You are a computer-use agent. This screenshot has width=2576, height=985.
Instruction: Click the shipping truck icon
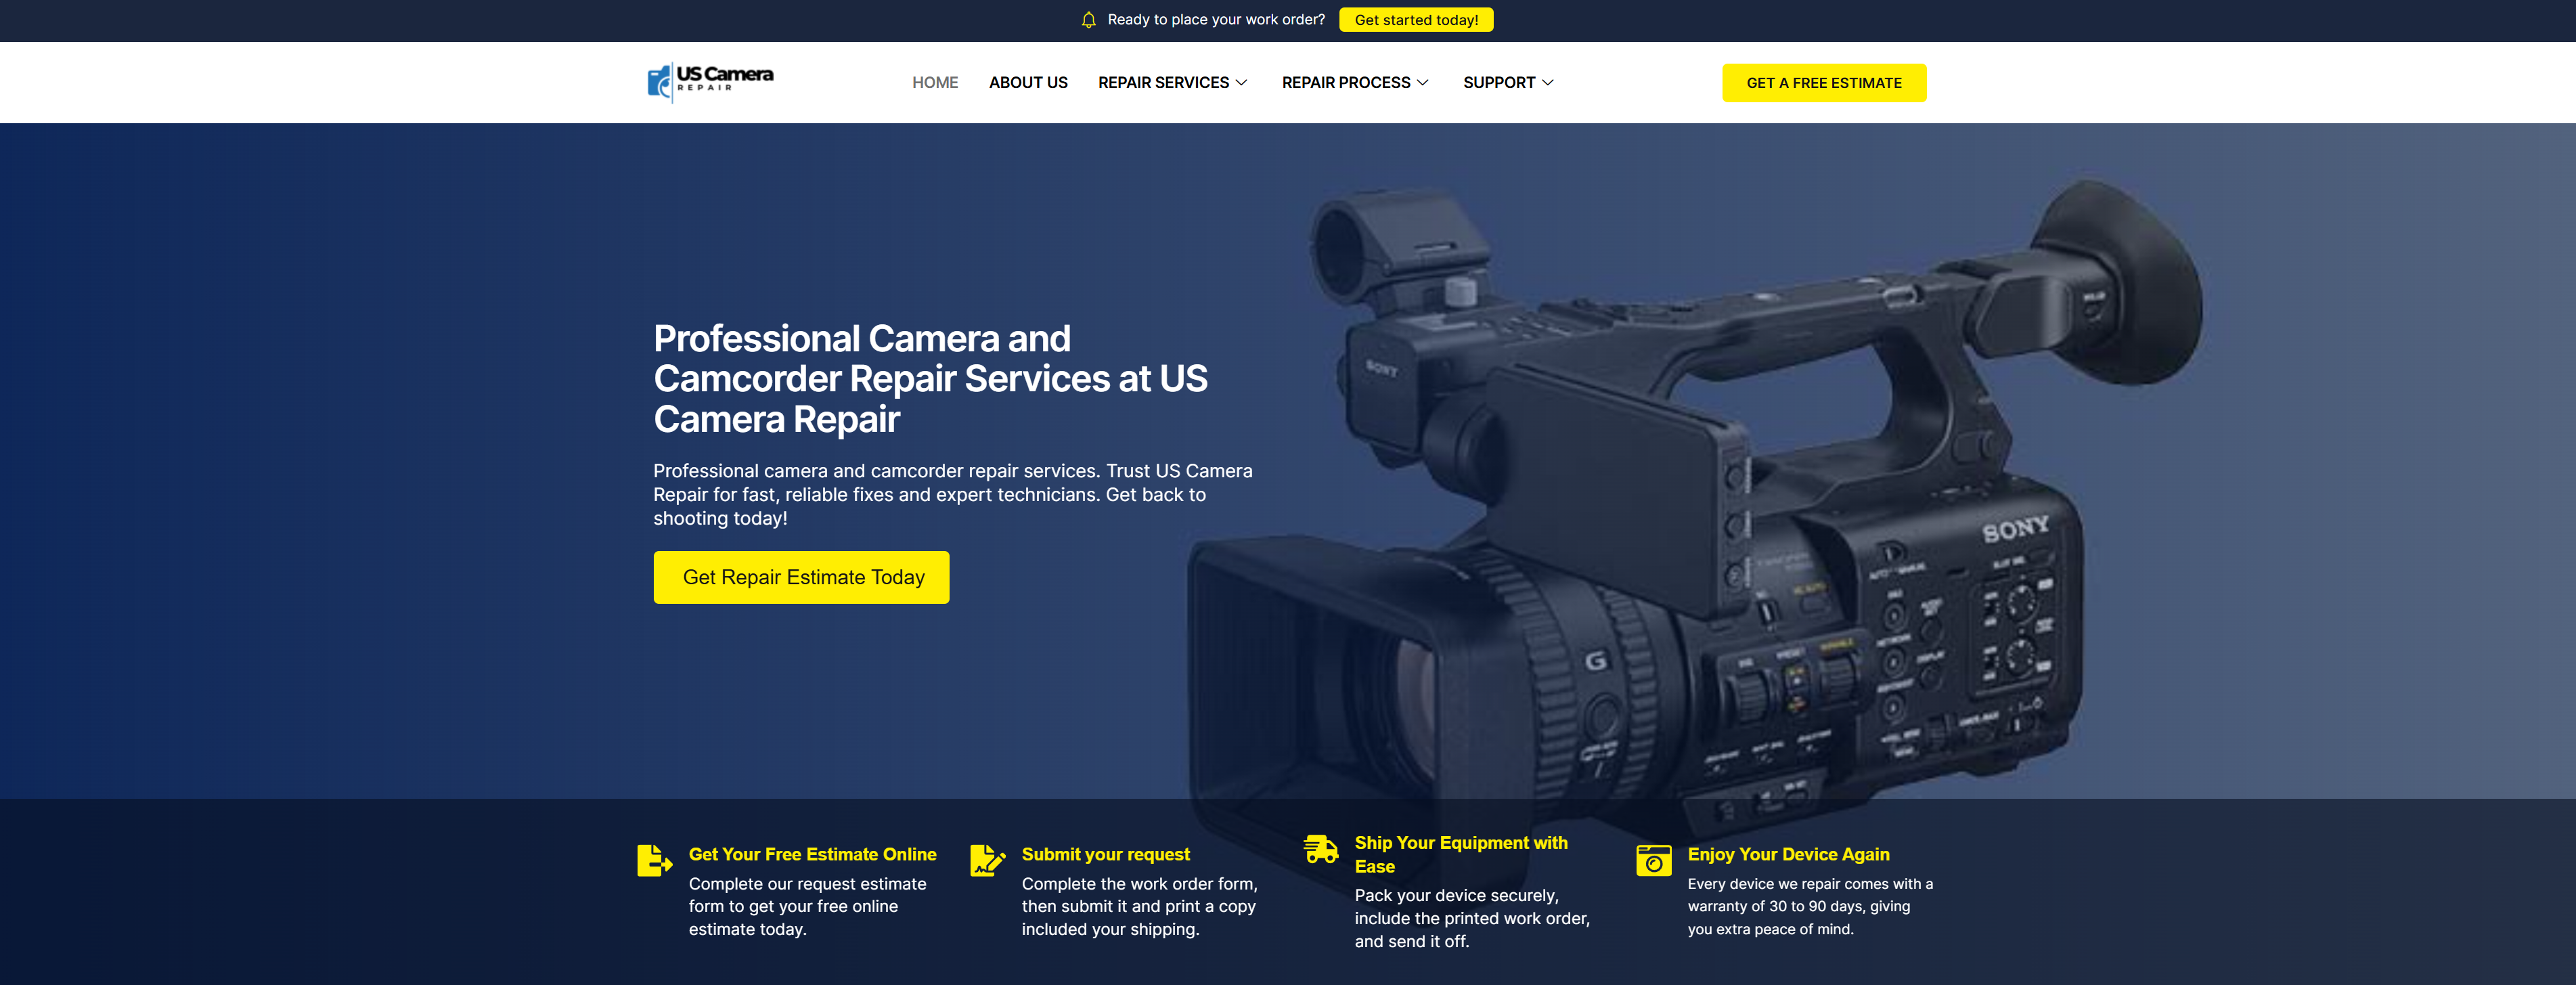pyautogui.click(x=1320, y=849)
